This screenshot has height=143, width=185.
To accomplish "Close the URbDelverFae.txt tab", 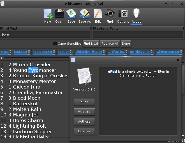I will click(104, 51).
